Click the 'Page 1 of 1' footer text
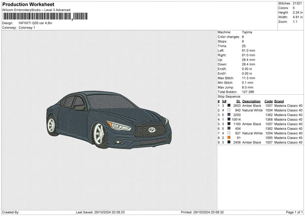Screen dimensions: 305x216 294,212
